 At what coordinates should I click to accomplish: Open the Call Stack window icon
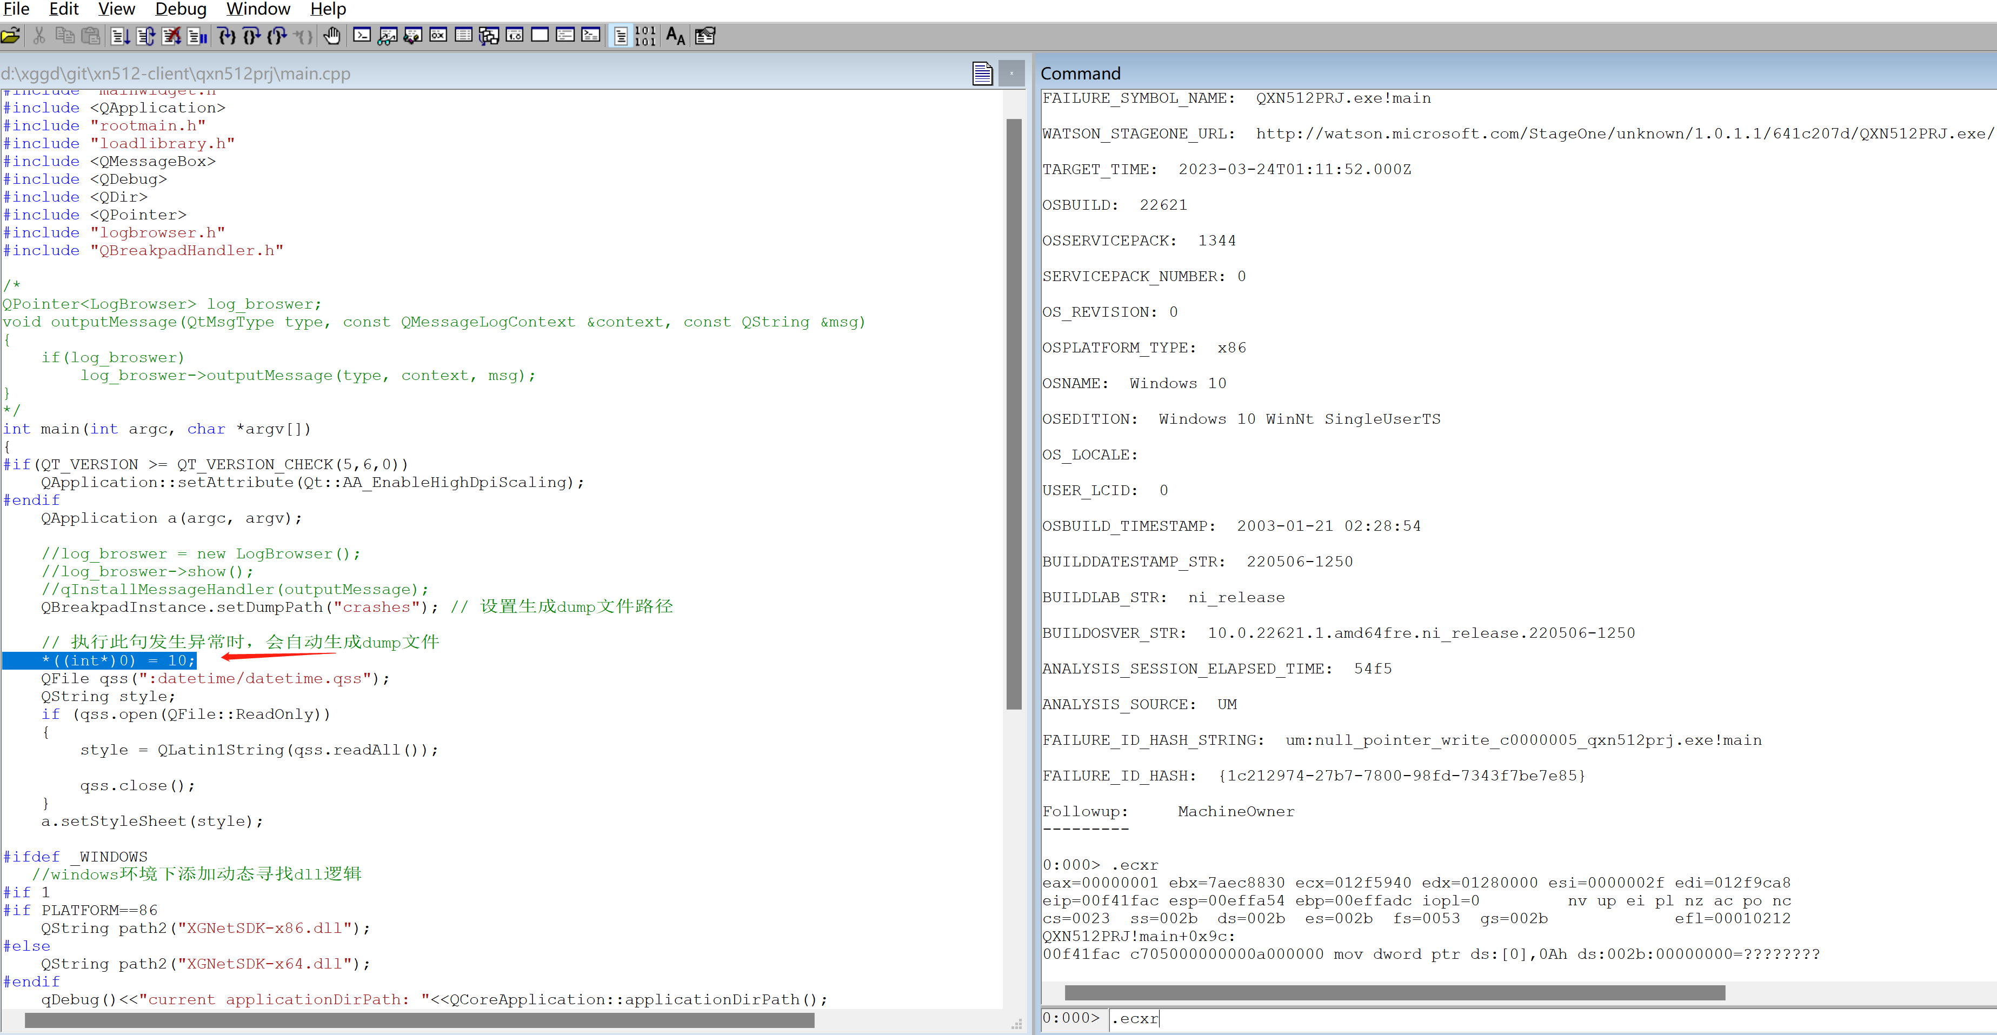[488, 36]
